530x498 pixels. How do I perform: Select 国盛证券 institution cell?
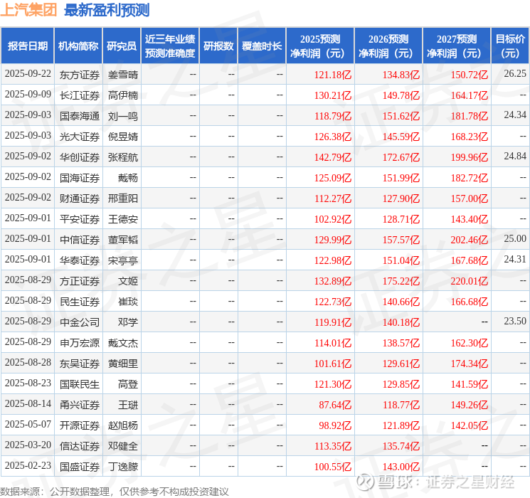pyautogui.click(x=80, y=467)
